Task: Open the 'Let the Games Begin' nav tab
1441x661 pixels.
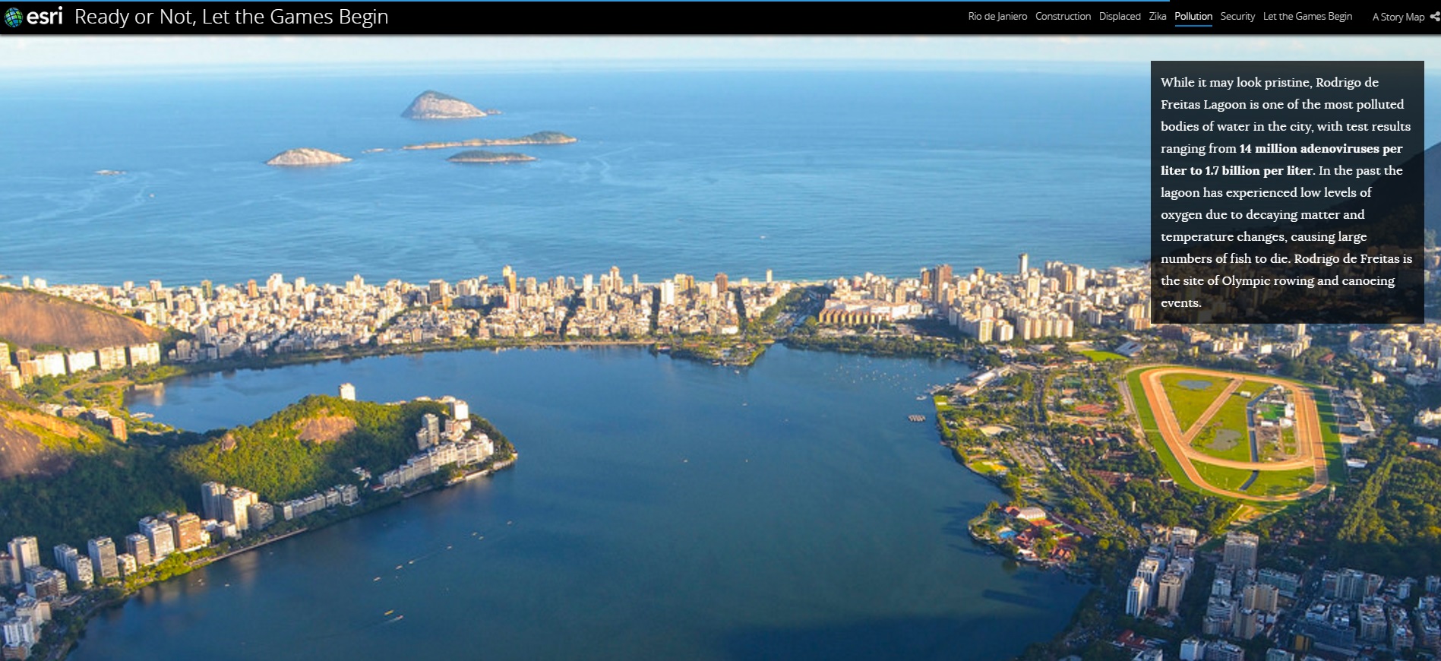Action: (1307, 17)
